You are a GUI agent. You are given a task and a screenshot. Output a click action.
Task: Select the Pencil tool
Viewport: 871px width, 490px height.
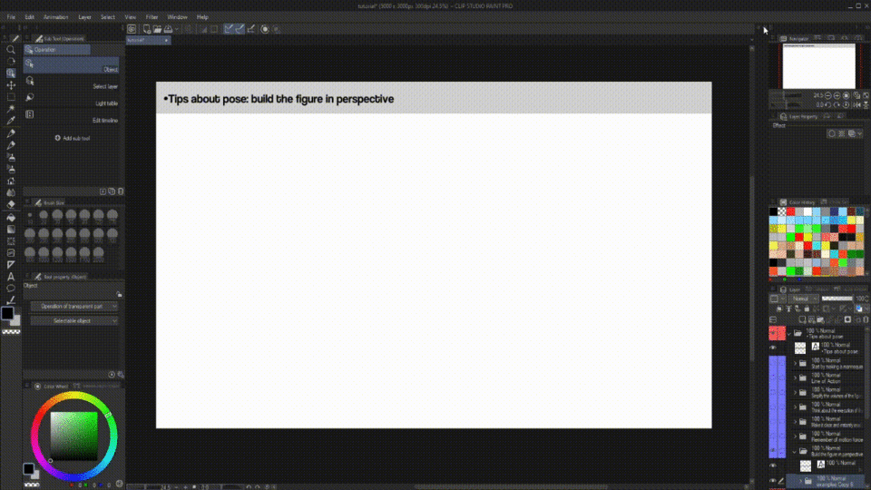coord(11,145)
